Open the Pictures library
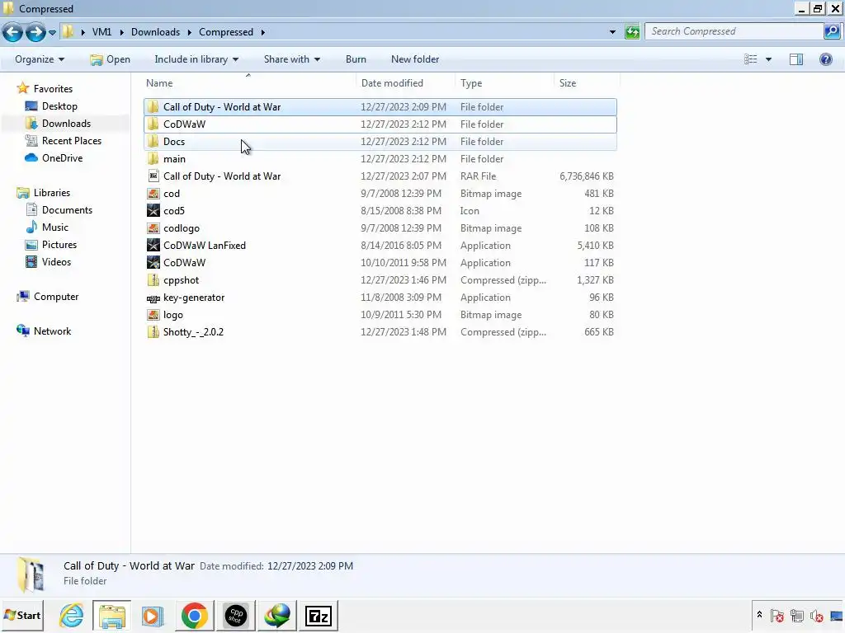Screen dimensions: 845x633 point(59,244)
